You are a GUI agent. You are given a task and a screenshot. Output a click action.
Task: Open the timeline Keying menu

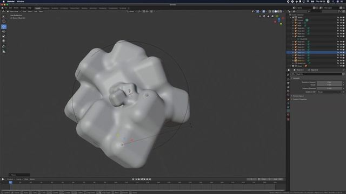click(19, 179)
